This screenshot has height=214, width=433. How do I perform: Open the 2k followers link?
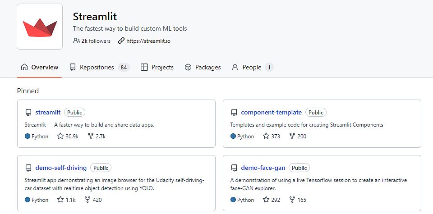(x=96, y=41)
